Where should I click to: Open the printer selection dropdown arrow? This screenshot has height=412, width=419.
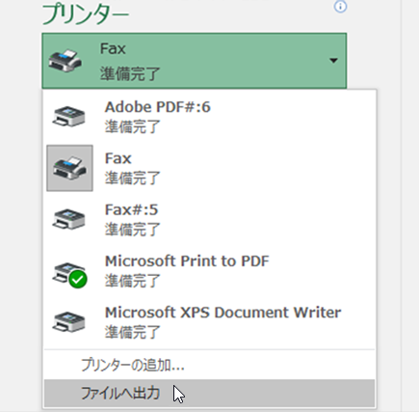tap(333, 61)
